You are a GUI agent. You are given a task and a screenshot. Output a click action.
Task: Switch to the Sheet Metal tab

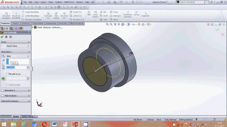coord(38,23)
